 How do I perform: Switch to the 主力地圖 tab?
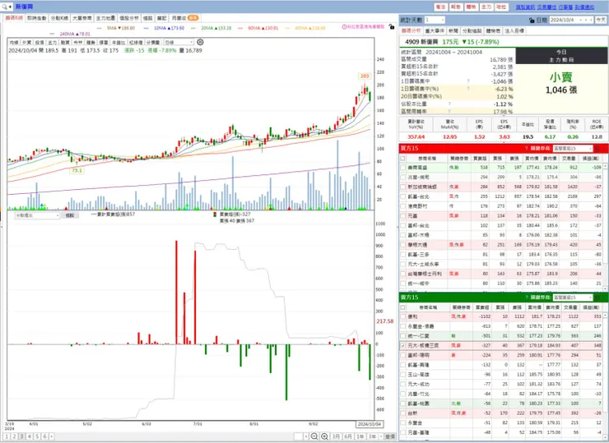point(105,18)
